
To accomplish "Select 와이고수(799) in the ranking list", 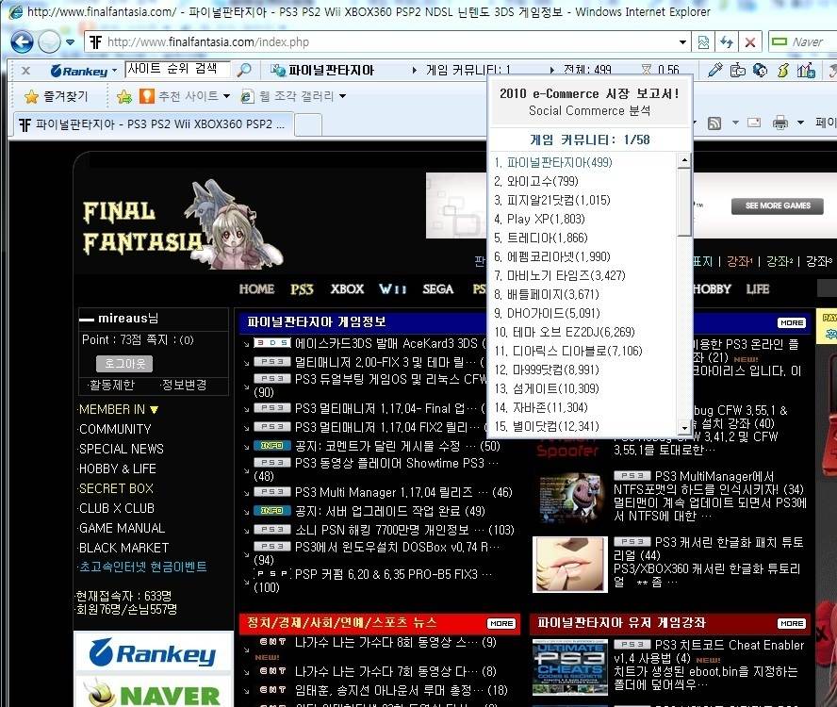I will pyautogui.click(x=536, y=181).
